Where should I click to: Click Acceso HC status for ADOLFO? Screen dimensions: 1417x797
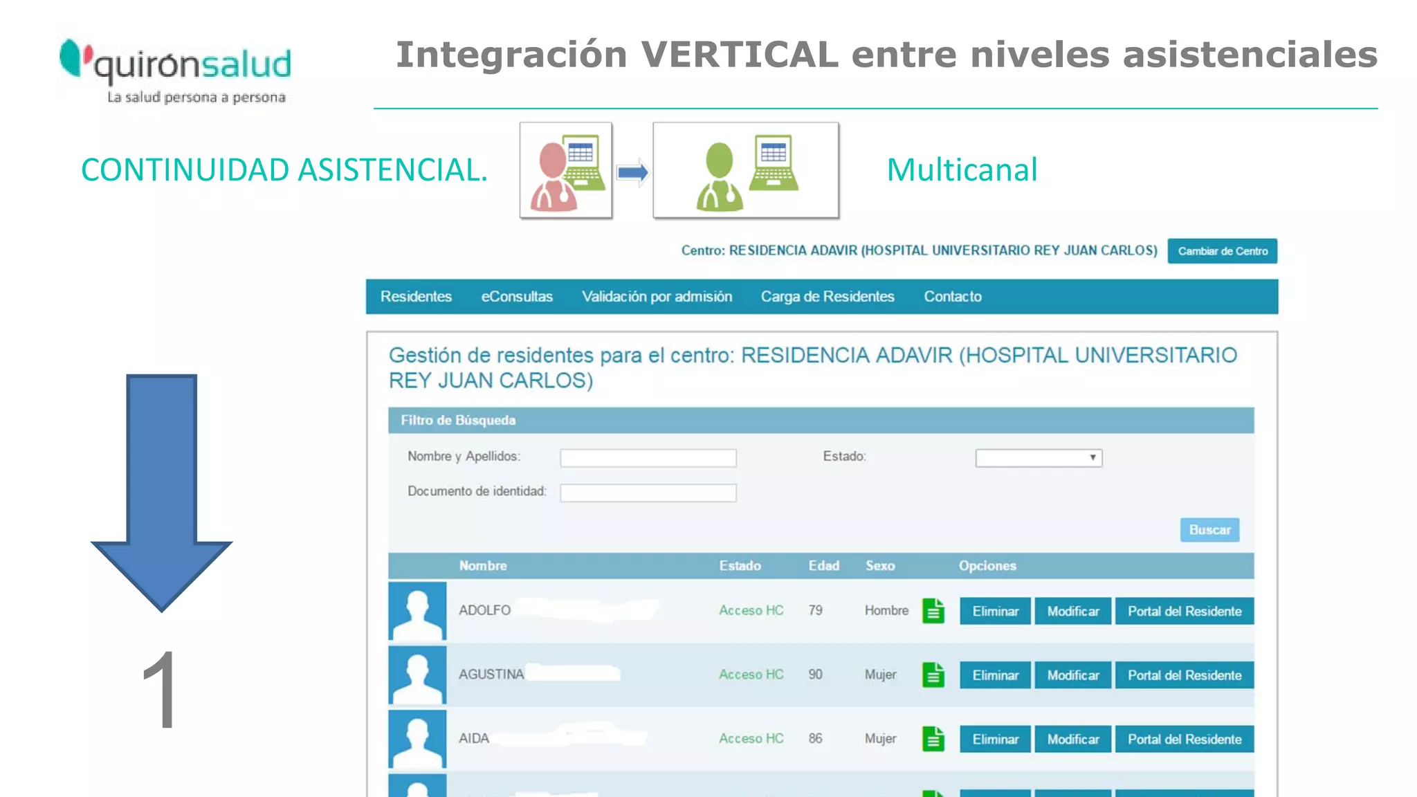click(751, 611)
